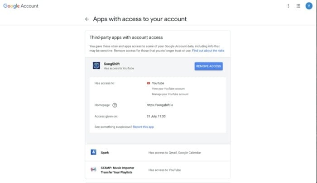Click the Homepage help question-mark icon
The width and height of the screenshot is (317, 183).
pyautogui.click(x=115, y=105)
